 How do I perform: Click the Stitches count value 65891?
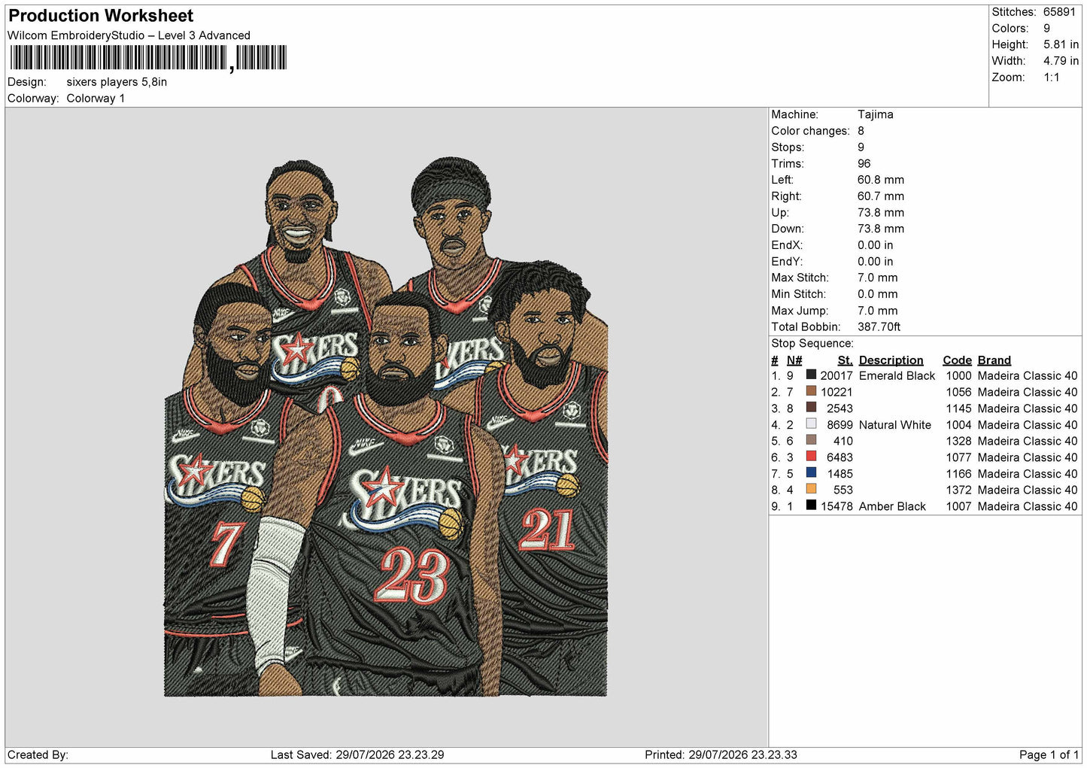[1059, 12]
